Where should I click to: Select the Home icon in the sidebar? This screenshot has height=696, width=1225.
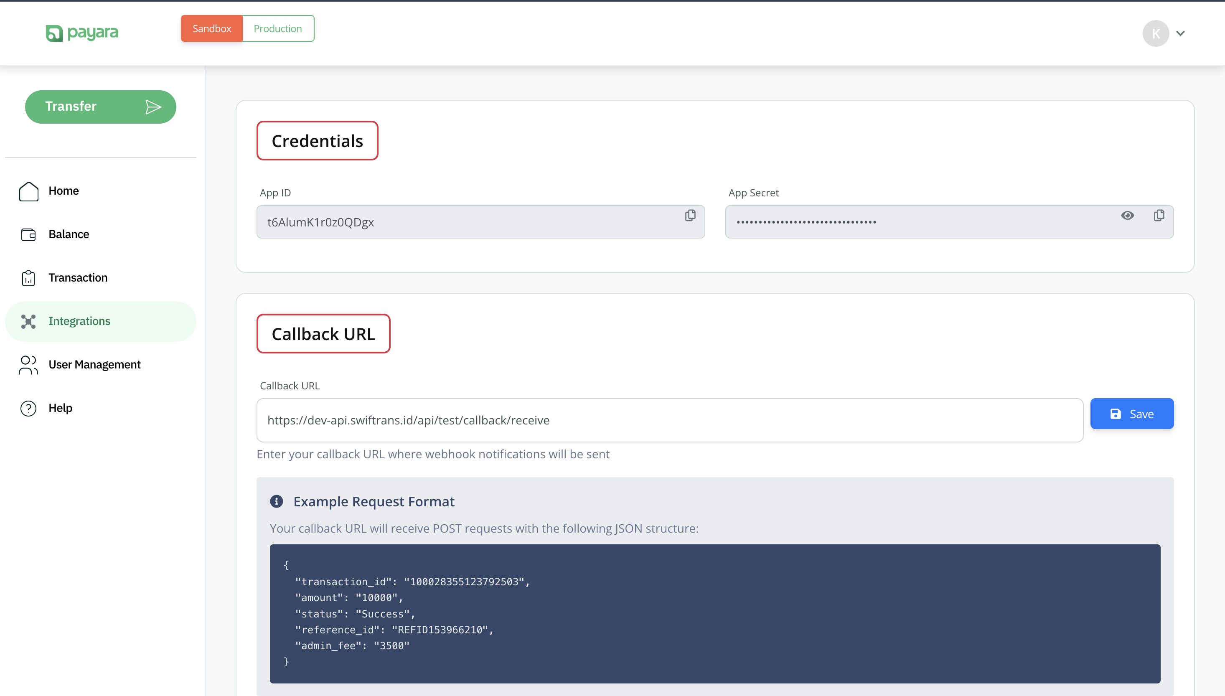click(x=28, y=191)
